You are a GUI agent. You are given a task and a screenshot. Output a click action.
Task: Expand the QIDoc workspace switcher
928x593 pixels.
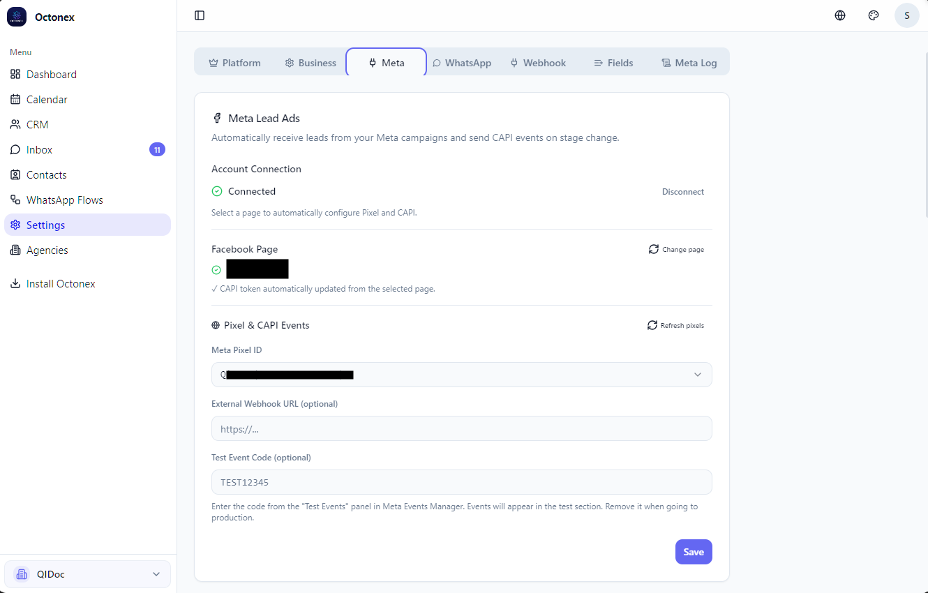click(87, 574)
